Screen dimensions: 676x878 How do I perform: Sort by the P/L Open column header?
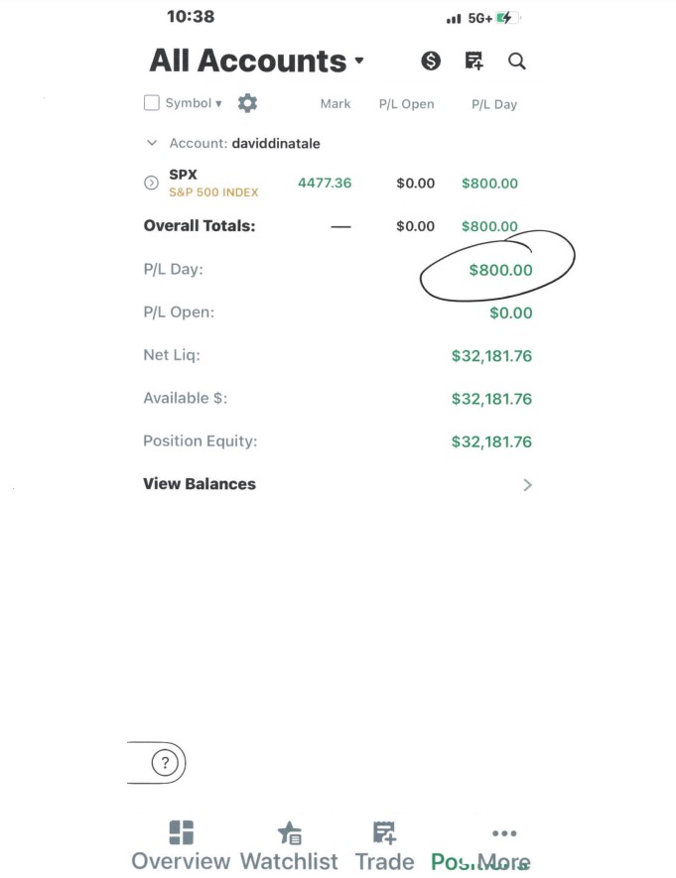click(x=407, y=104)
